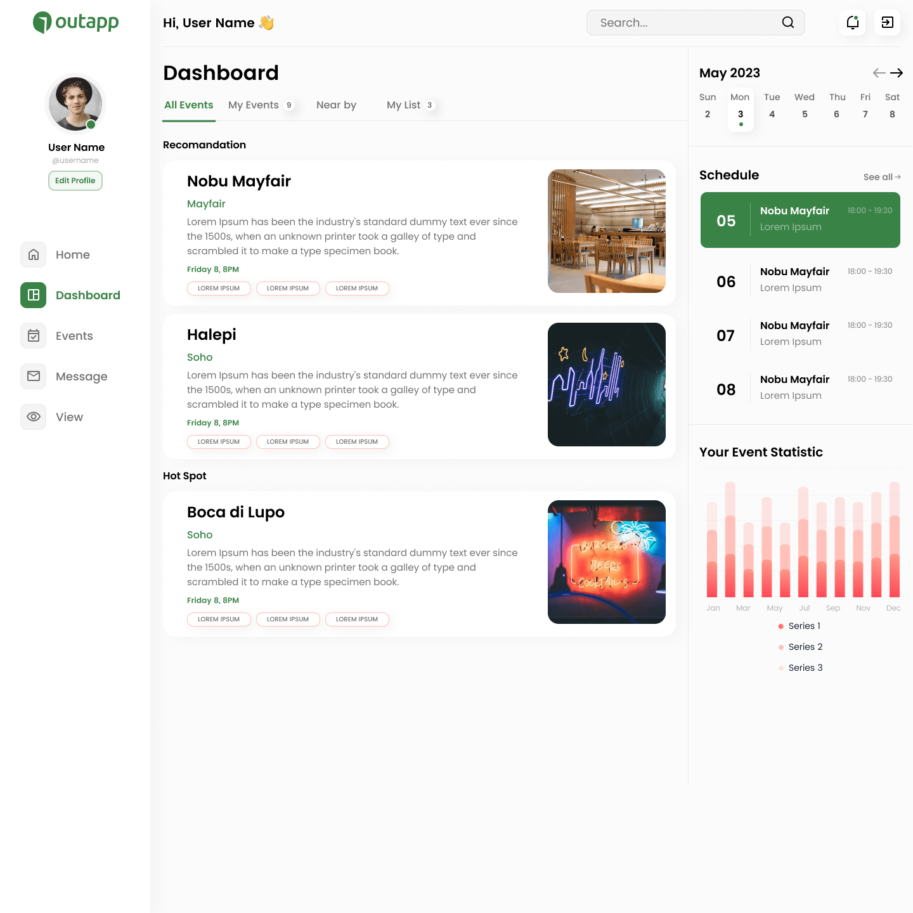The image size is (913, 913).
Task: Go to next month with right arrow
Action: click(897, 73)
